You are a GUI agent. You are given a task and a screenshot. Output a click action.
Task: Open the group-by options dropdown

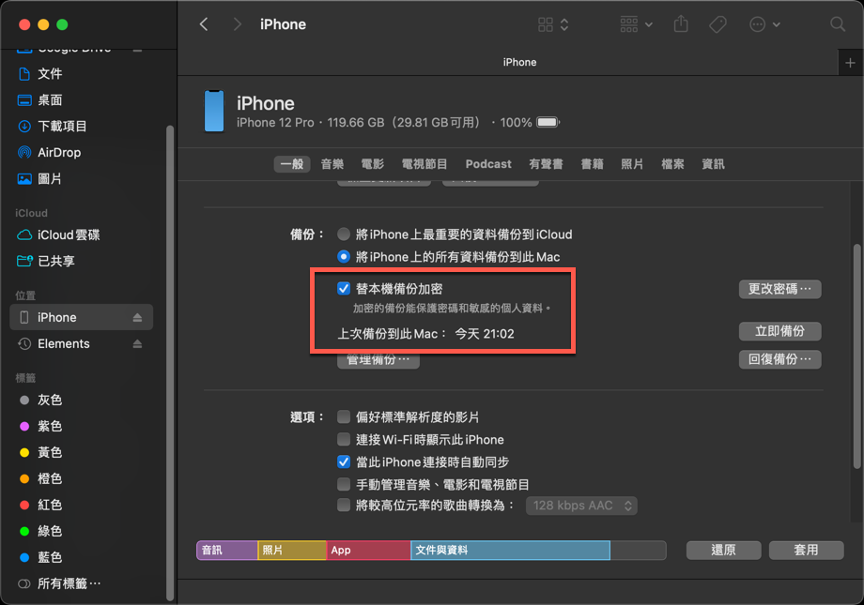coord(637,24)
